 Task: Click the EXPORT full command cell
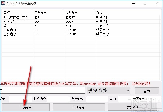pyautogui.click(x=70, y=18)
